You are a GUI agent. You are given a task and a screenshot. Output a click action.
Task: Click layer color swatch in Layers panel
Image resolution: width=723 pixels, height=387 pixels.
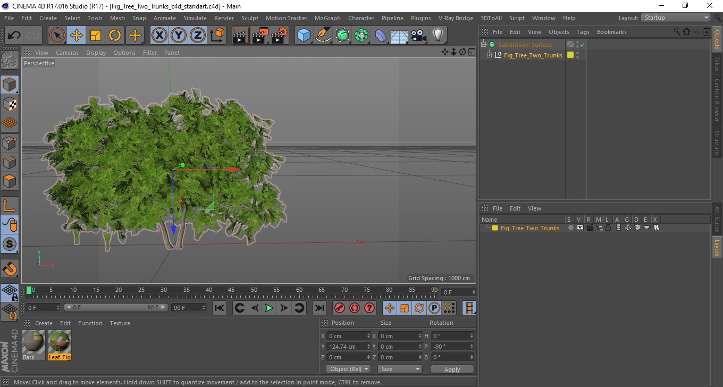pos(495,228)
